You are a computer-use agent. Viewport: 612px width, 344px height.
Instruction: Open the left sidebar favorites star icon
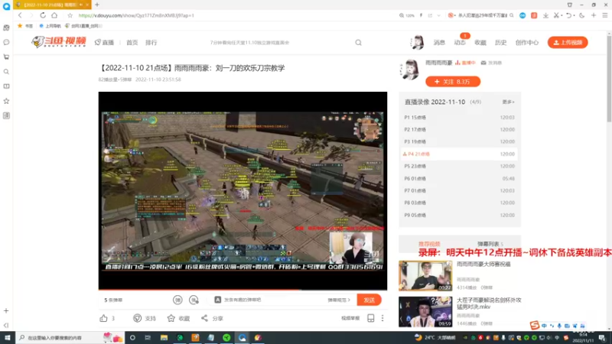6,101
